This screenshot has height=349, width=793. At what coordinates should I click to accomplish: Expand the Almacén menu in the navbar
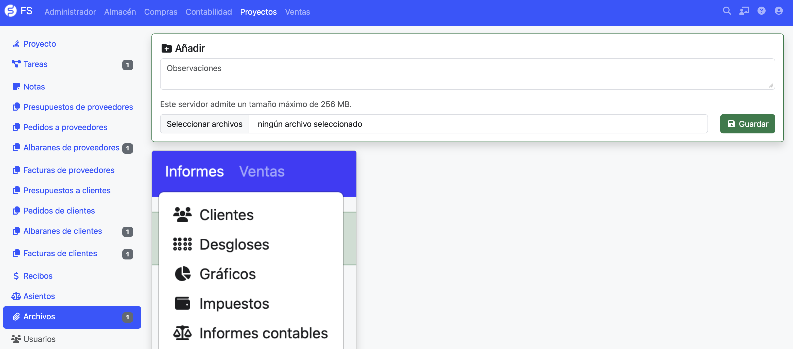(120, 12)
